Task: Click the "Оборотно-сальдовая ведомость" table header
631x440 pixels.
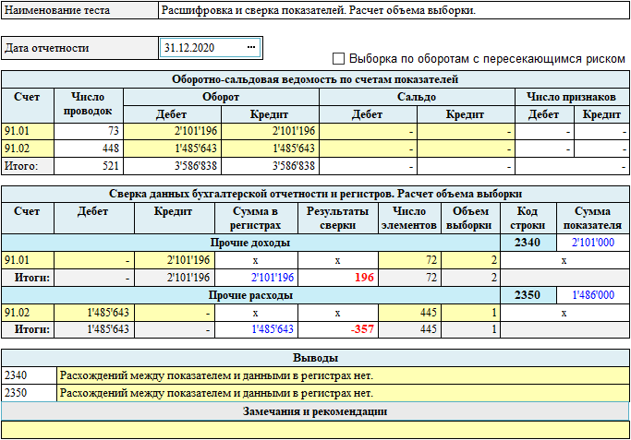Action: [315, 79]
